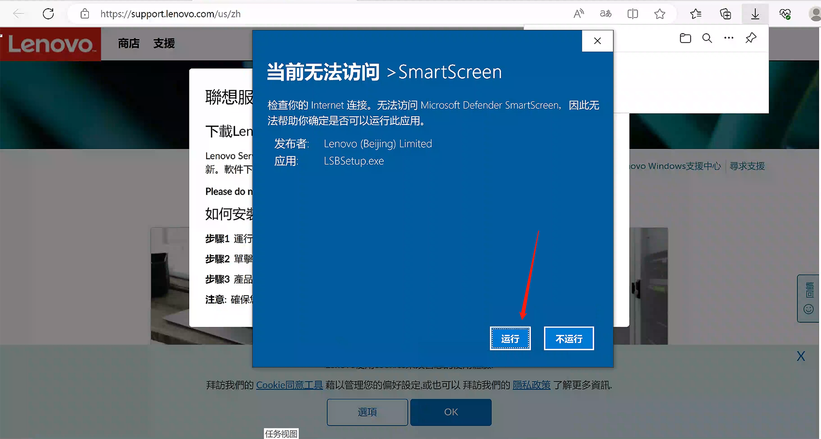The width and height of the screenshot is (821, 439).
Task: Open the Cookie同意工具 link
Action: [x=289, y=385]
